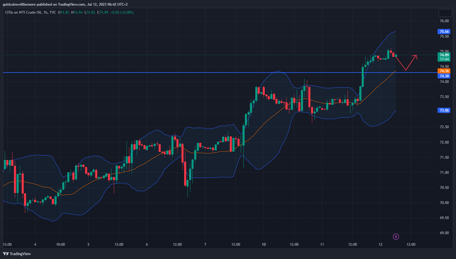456x259 pixels.
Task: Click the empty rounded box at top right
Action: pyautogui.click(x=445, y=13)
